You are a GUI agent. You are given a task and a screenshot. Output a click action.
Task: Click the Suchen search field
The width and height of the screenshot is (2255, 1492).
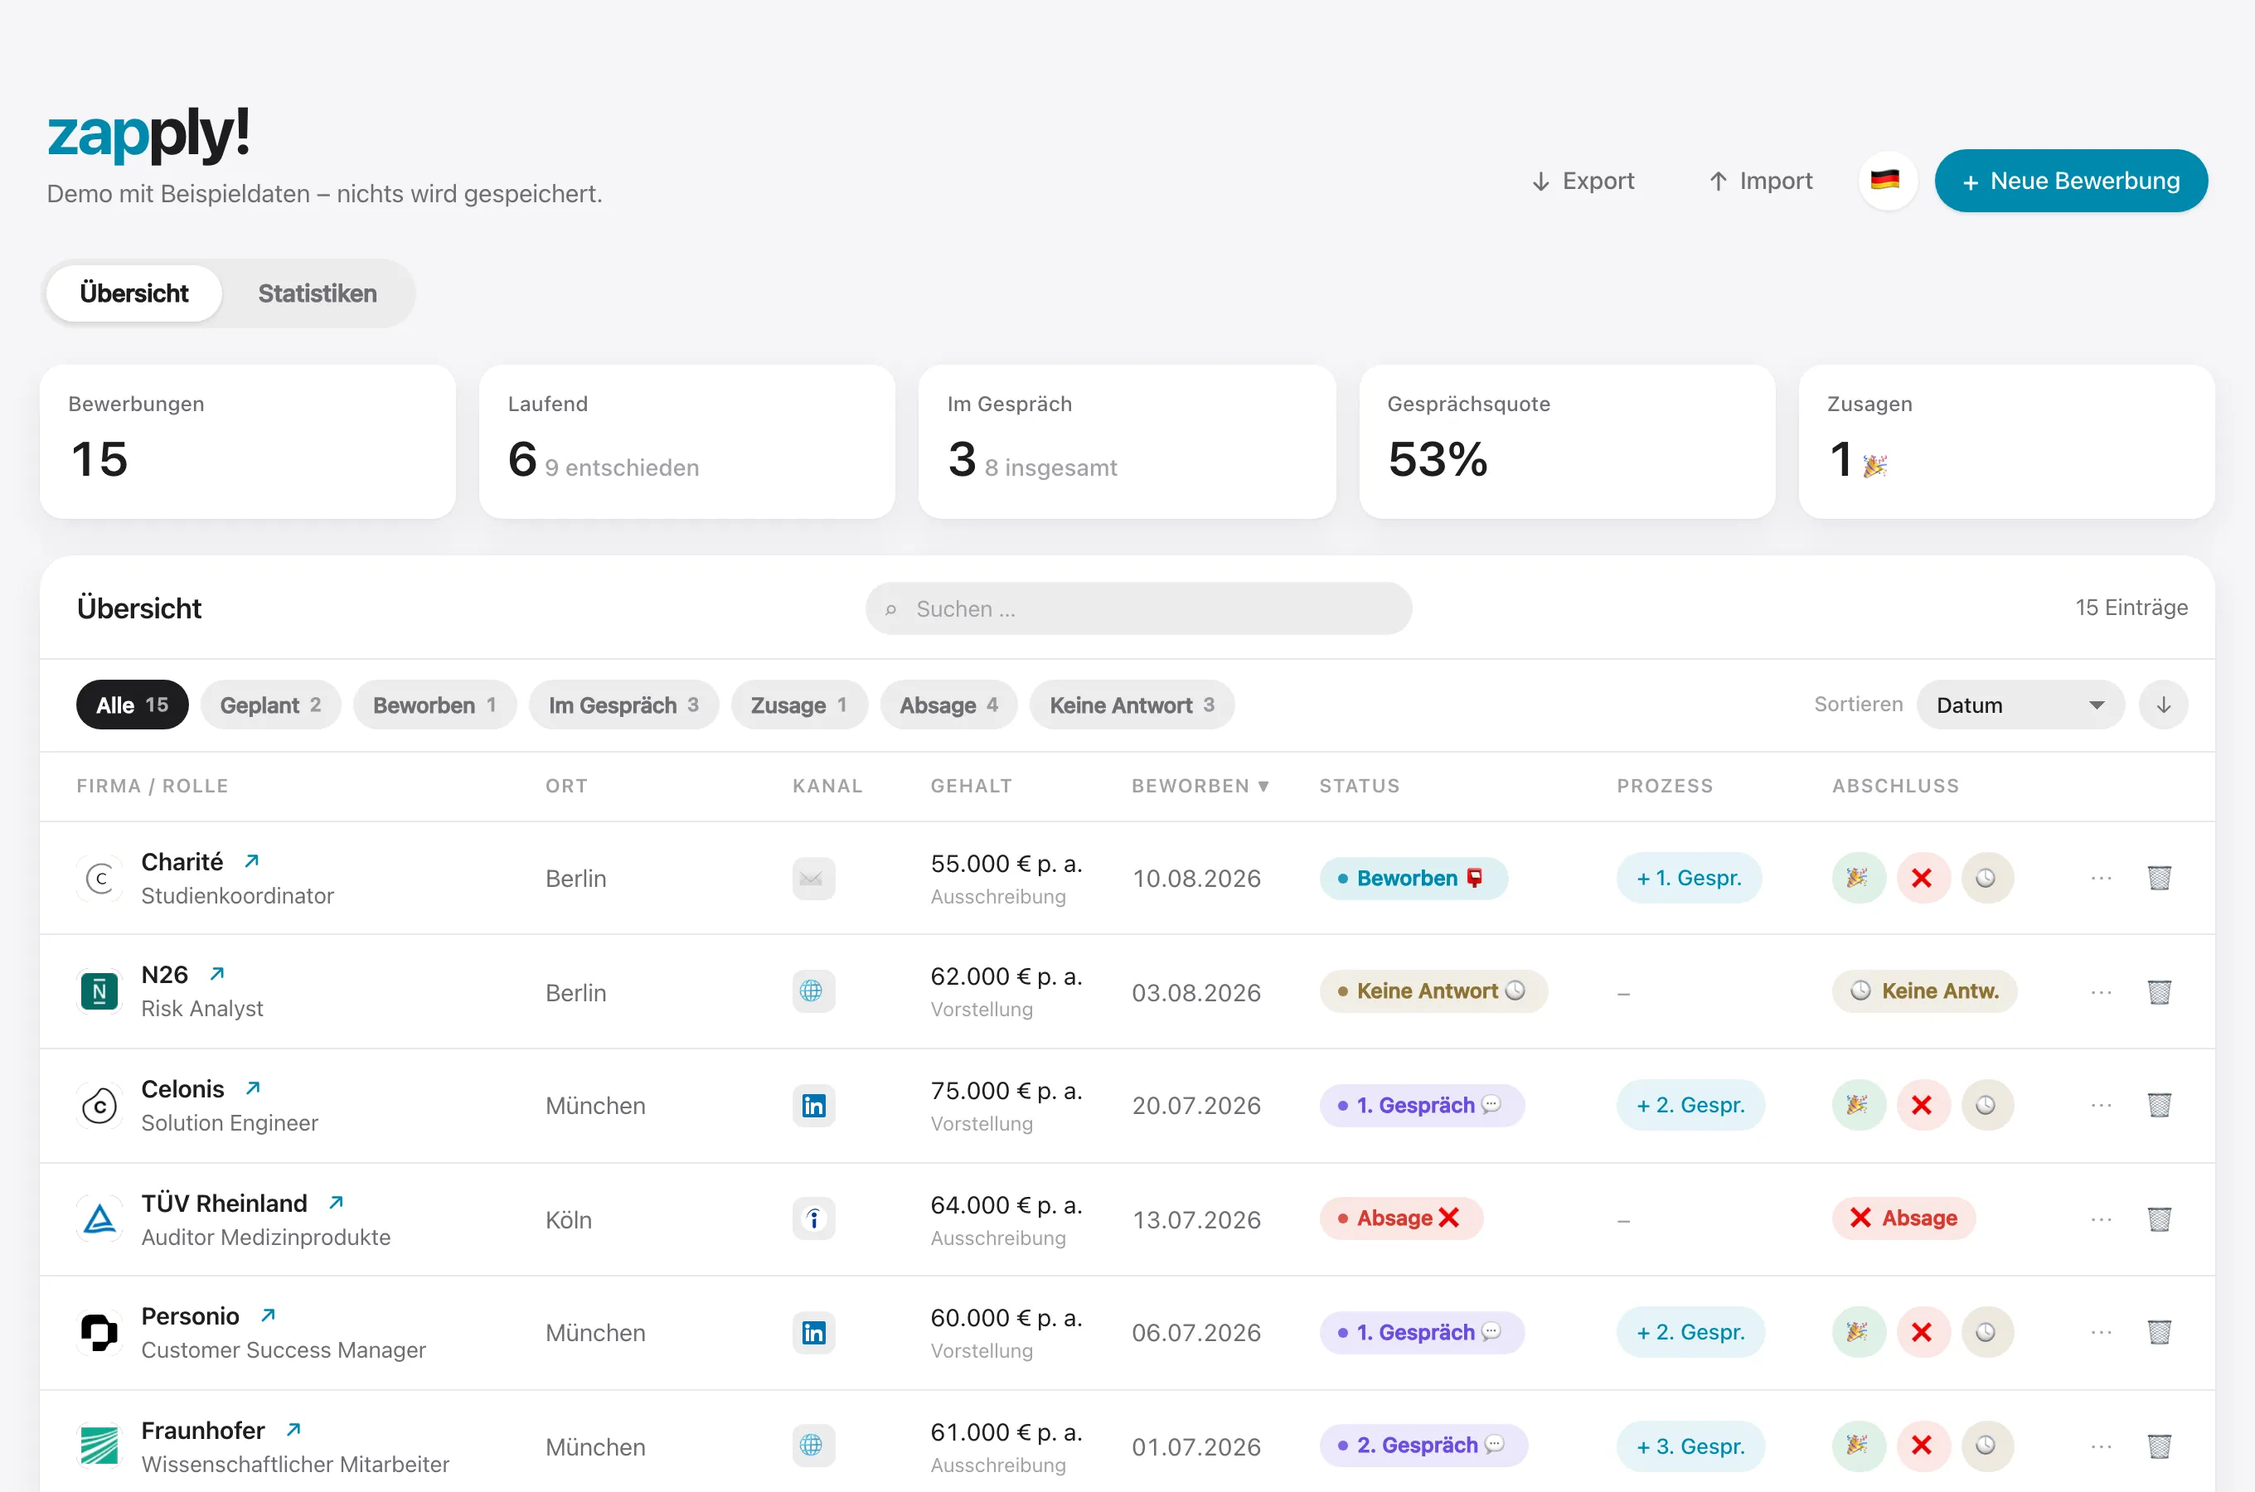click(x=1138, y=609)
